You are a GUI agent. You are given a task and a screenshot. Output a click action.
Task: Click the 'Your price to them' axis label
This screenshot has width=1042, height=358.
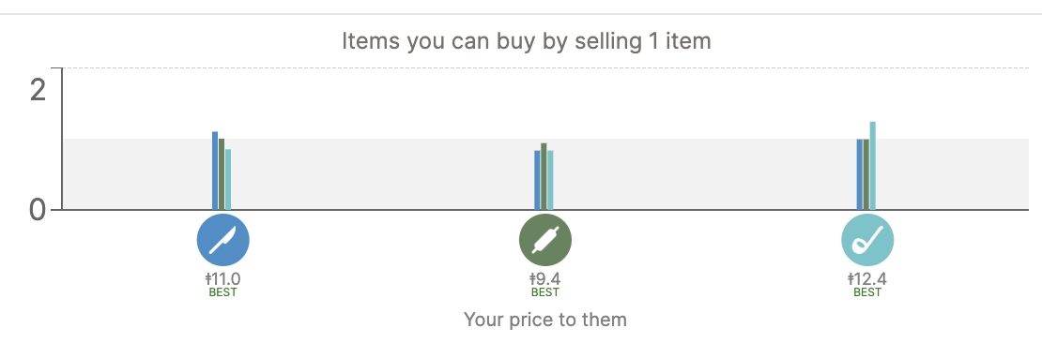tap(544, 320)
